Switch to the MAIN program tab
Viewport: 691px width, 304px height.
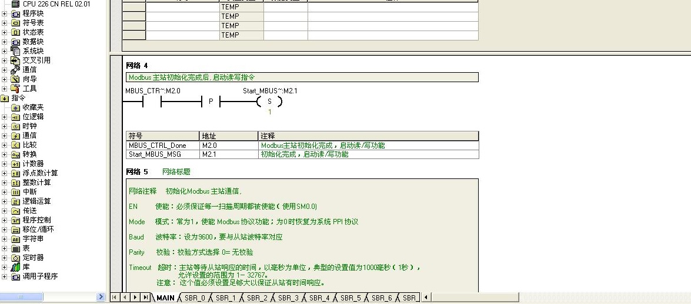pyautogui.click(x=165, y=298)
